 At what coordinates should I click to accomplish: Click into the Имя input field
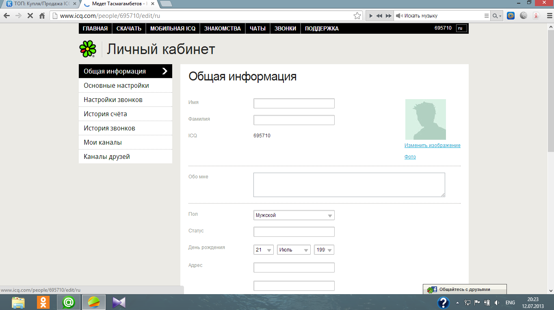(x=294, y=104)
